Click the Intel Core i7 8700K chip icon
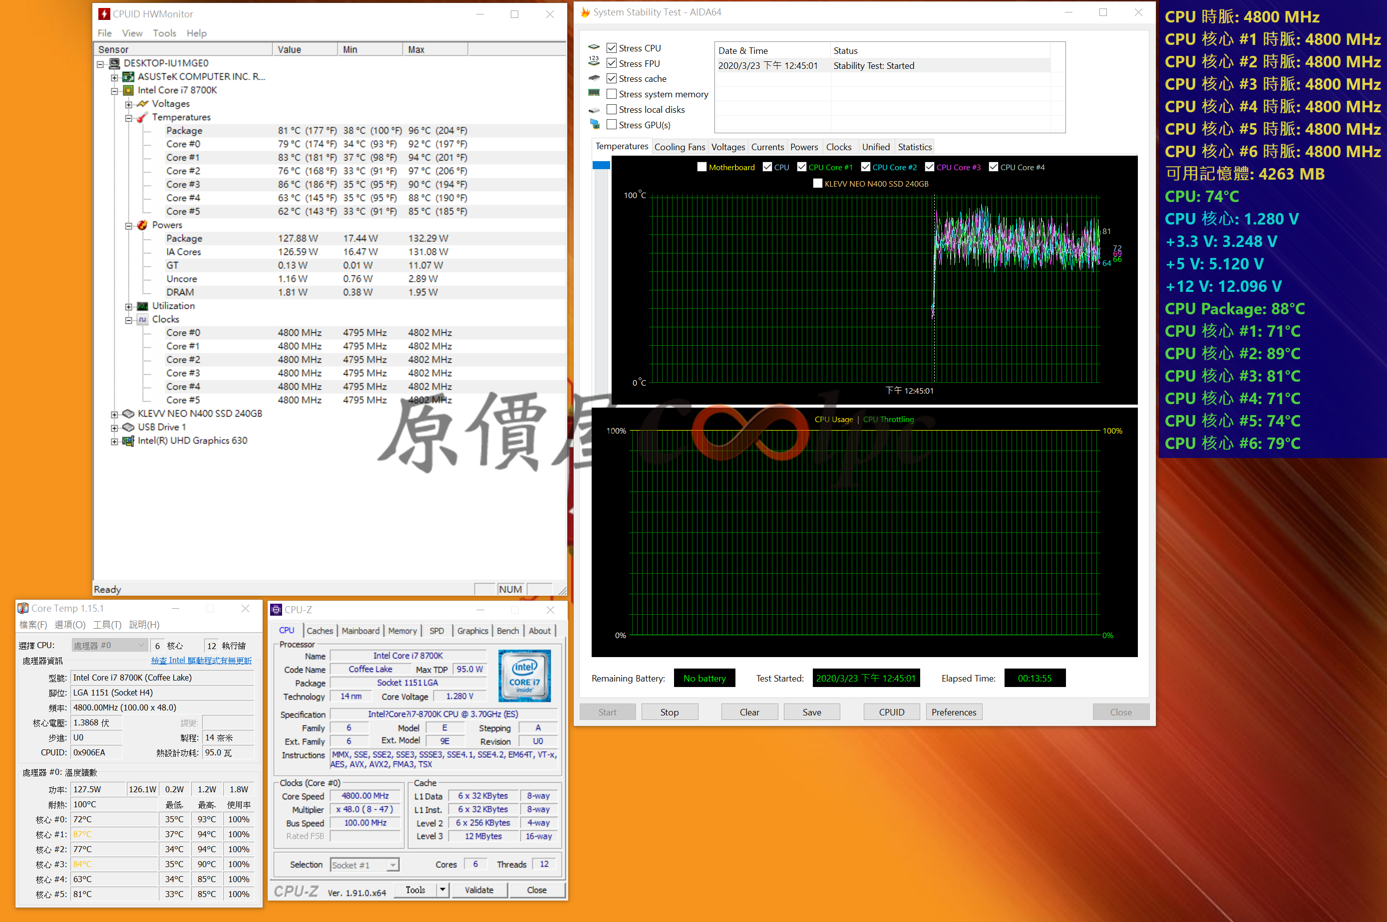This screenshot has height=922, width=1387. pos(128,90)
